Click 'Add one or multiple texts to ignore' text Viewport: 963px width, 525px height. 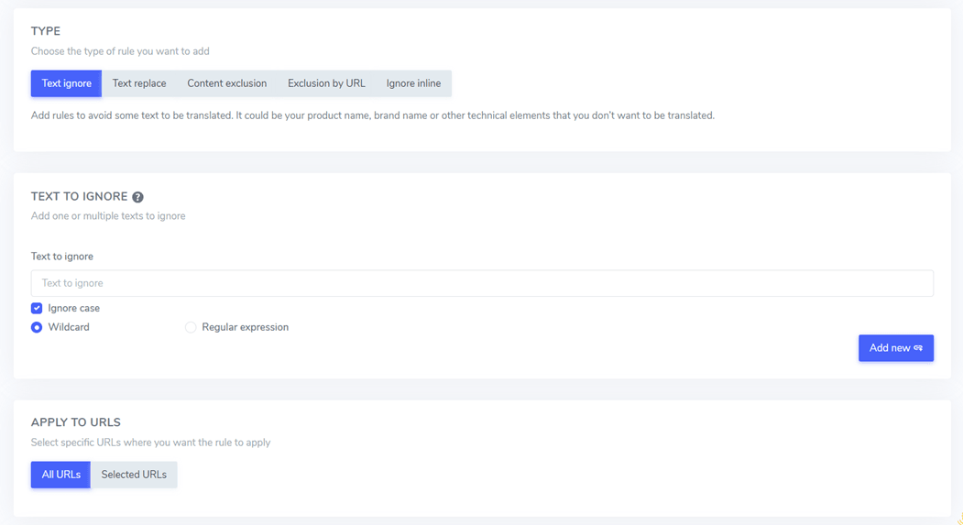click(108, 216)
